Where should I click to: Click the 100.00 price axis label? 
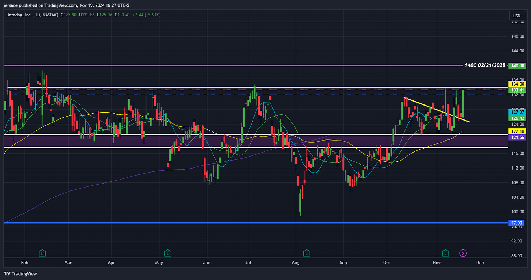click(518, 212)
